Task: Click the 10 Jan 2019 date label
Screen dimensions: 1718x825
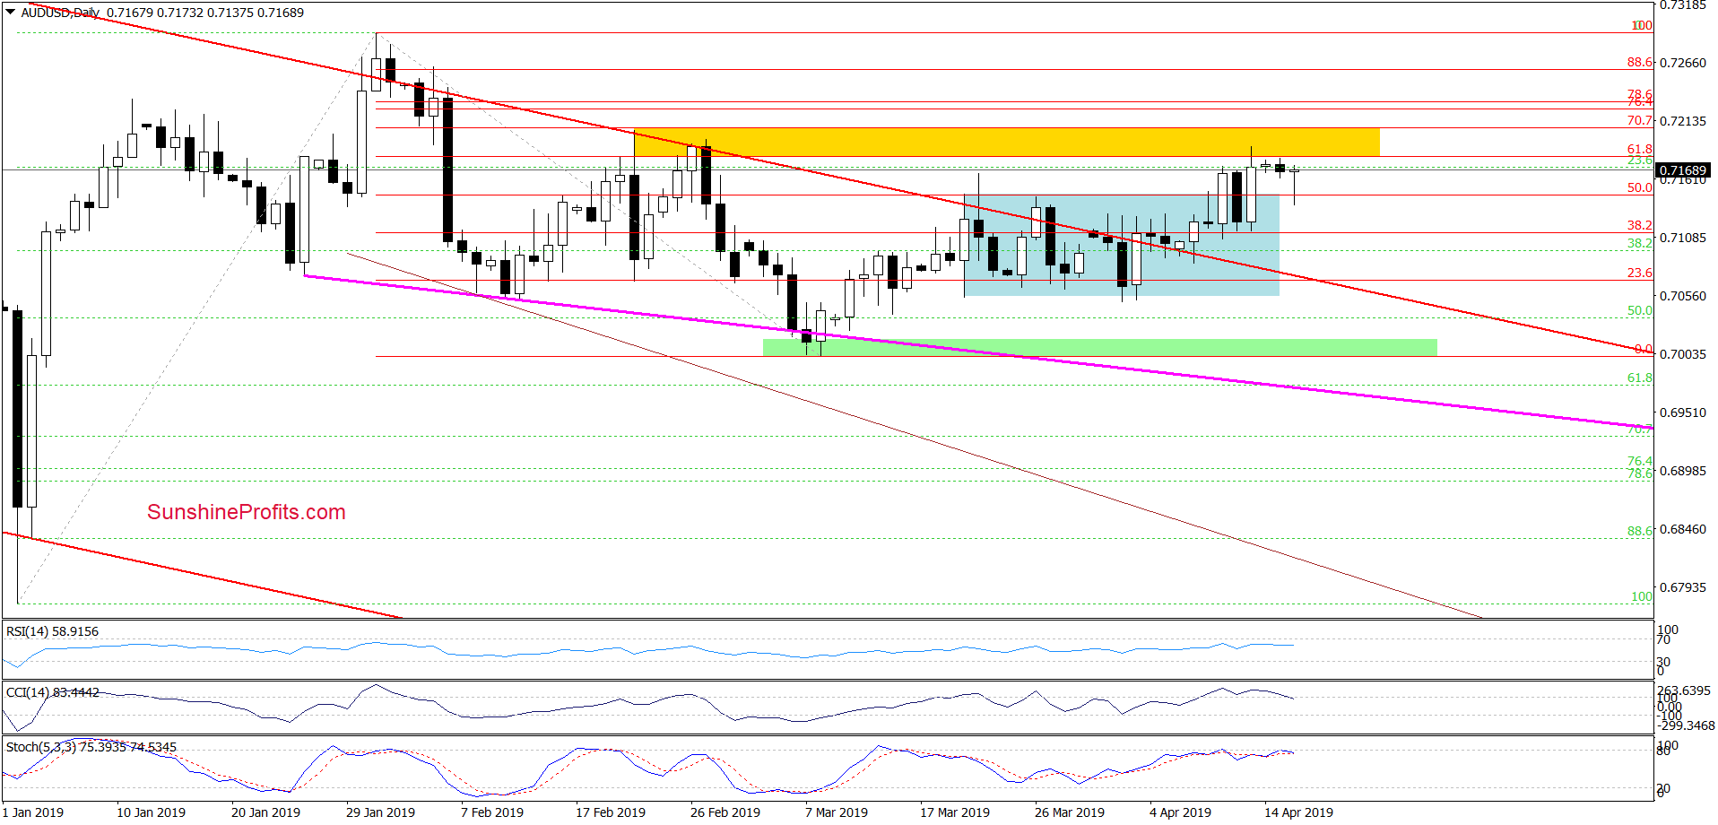Action: (151, 812)
